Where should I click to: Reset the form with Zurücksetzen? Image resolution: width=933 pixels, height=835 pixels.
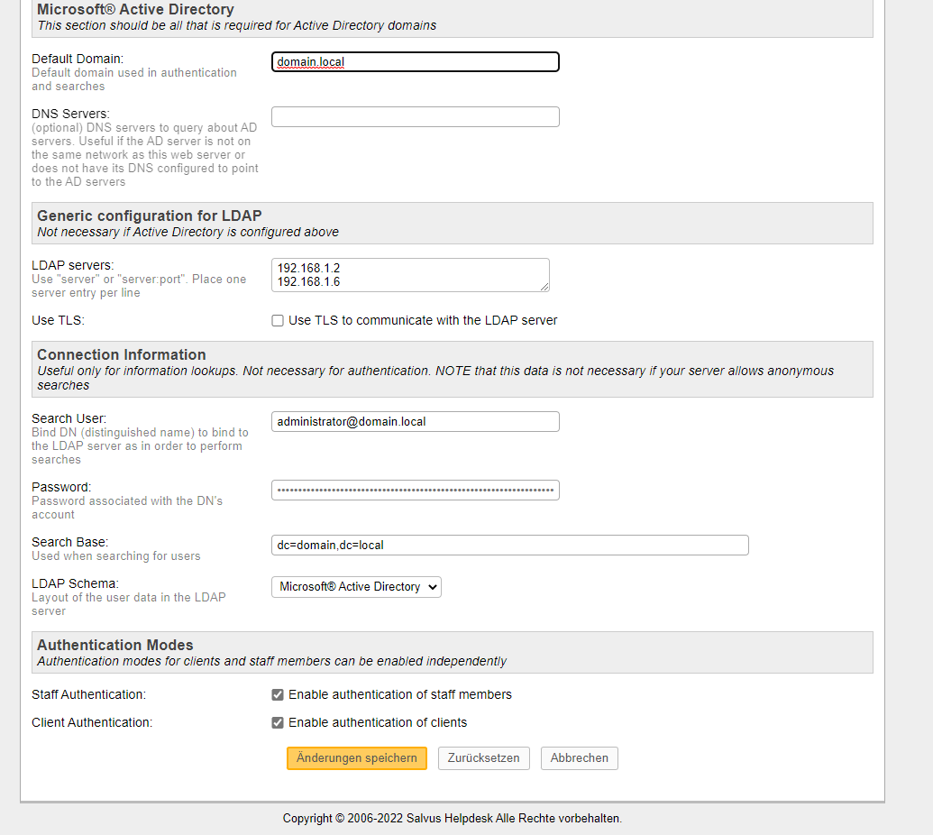point(484,758)
